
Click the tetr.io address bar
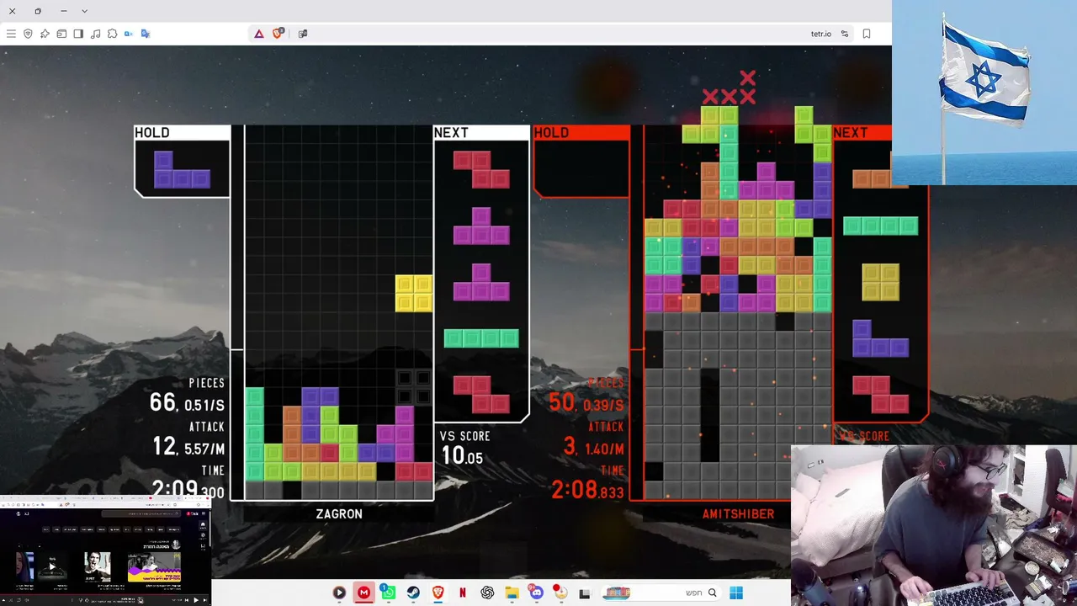pos(820,34)
